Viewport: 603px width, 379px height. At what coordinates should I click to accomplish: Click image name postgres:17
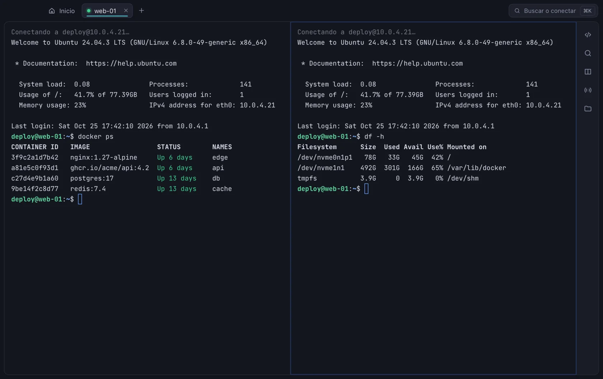(92, 178)
